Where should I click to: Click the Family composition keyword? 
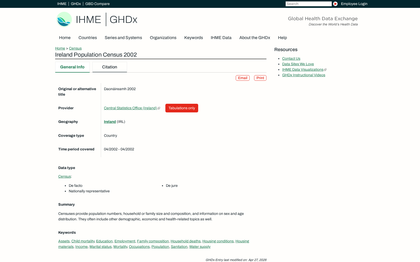[153, 241]
